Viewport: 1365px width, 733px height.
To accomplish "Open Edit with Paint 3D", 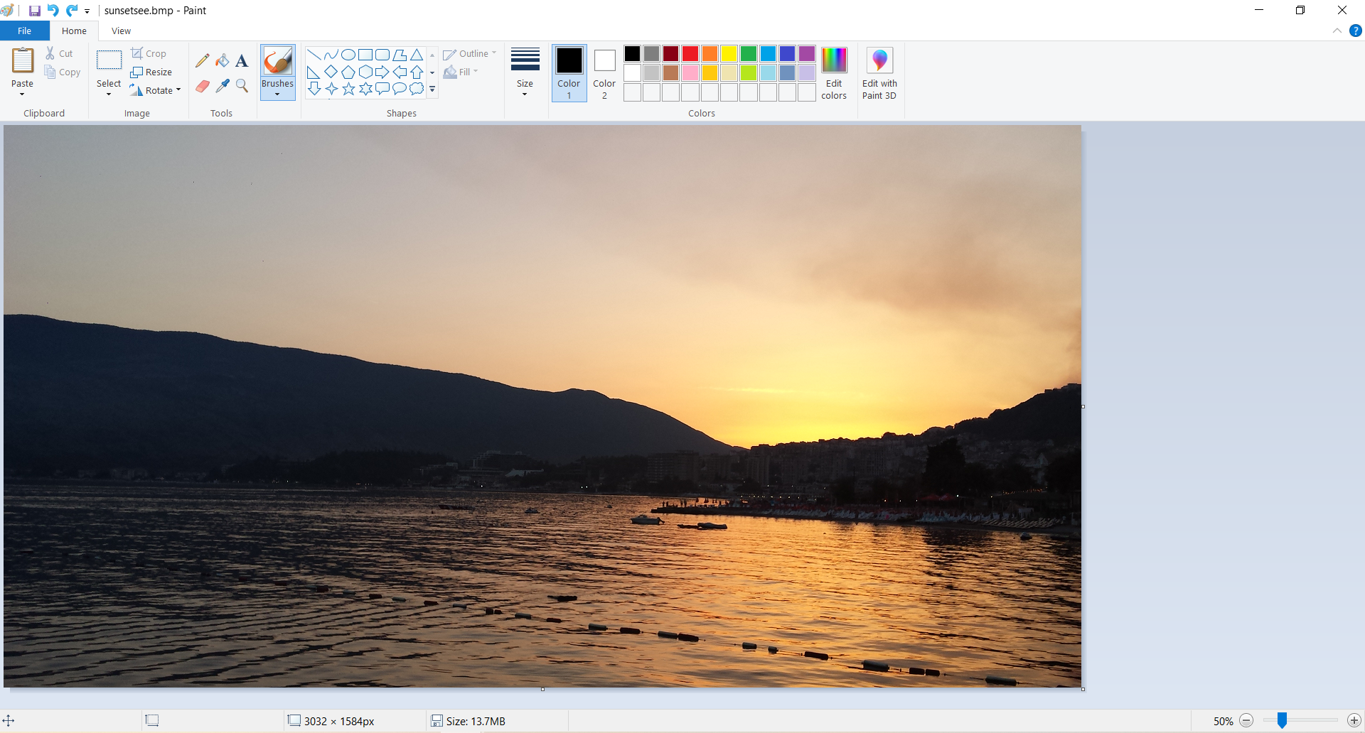I will tap(879, 74).
